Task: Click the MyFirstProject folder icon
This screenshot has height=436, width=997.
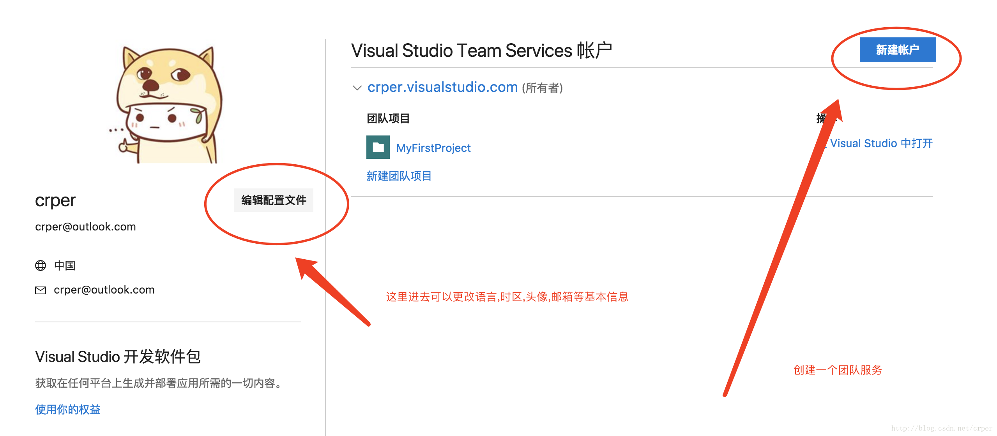Action: click(x=378, y=147)
